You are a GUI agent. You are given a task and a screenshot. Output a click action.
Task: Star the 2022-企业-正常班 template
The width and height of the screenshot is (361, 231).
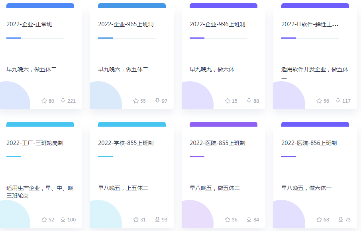pos(44,101)
